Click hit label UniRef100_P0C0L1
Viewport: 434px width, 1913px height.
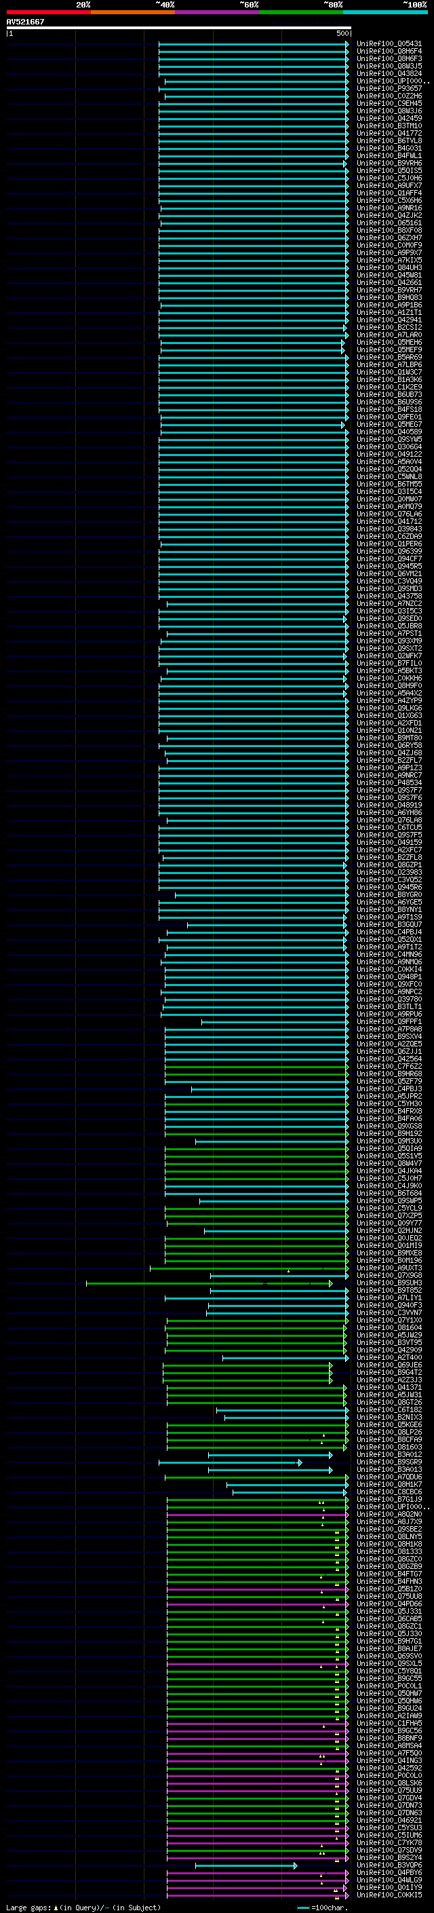click(389, 1686)
